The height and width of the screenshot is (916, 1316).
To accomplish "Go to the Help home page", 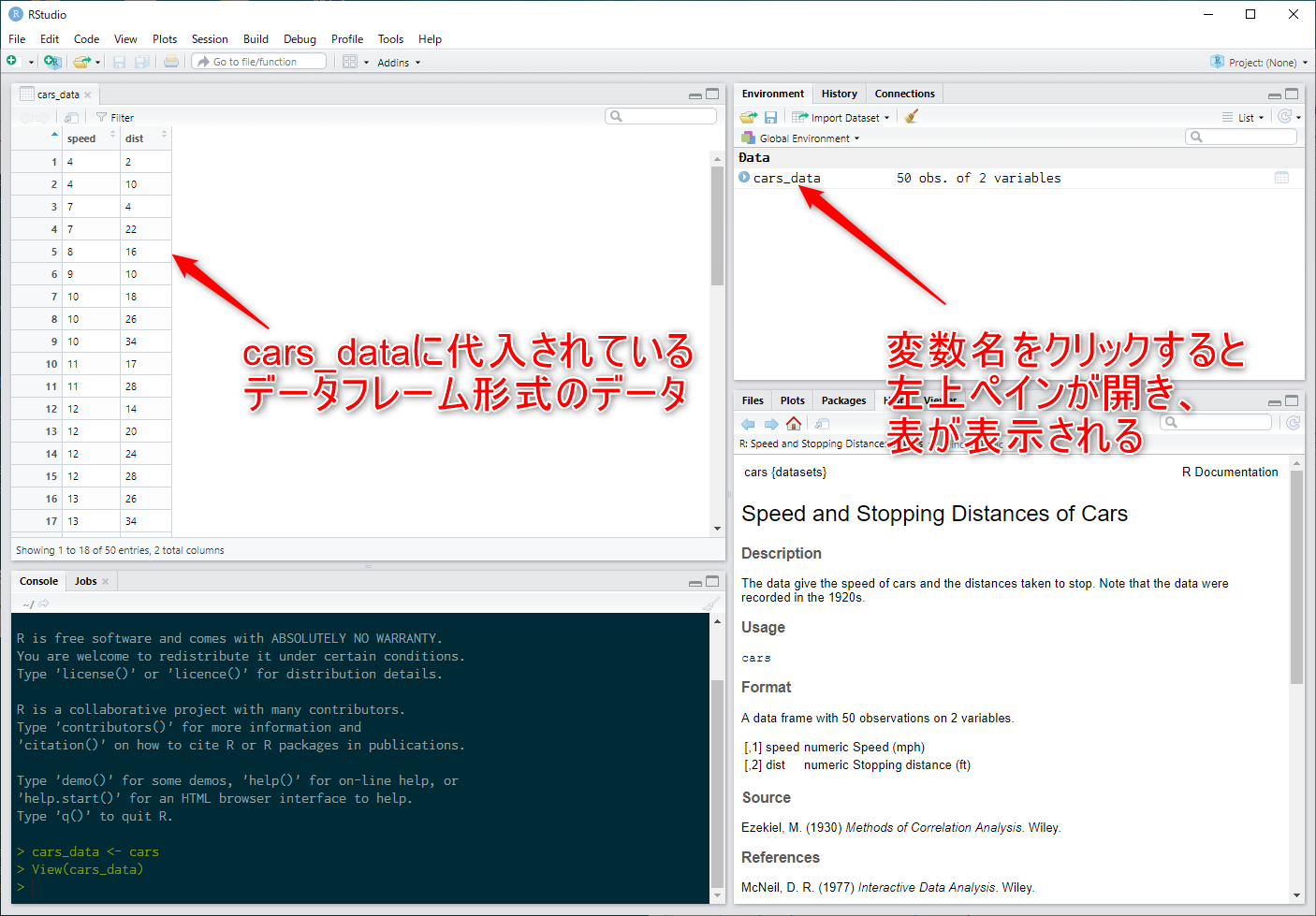I will [x=794, y=424].
